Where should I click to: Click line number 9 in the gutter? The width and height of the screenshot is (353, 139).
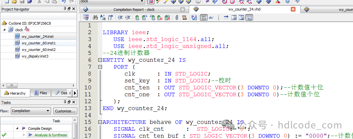click(89, 81)
